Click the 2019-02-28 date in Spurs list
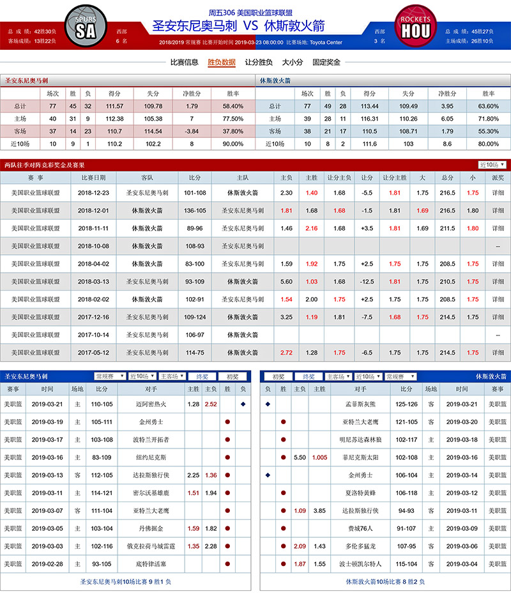This screenshot has width=511, height=596. (x=47, y=564)
